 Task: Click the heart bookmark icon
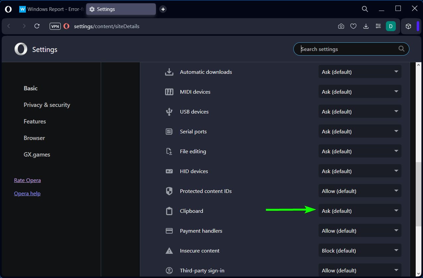(353, 26)
